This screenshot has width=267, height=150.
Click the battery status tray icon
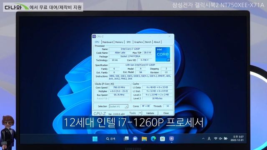click(x=226, y=138)
